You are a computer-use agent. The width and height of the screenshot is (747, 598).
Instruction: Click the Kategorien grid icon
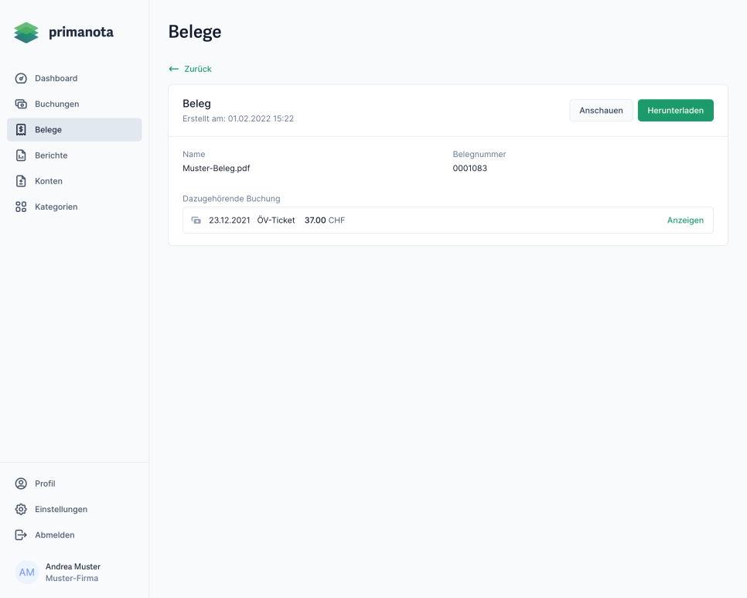point(21,207)
